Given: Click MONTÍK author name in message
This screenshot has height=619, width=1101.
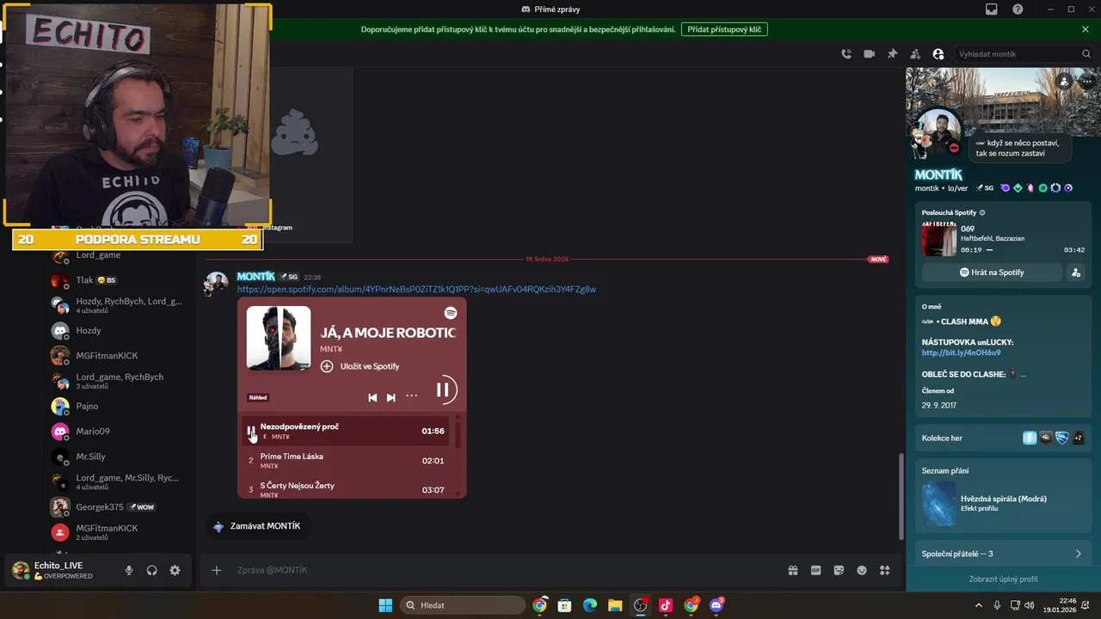Looking at the screenshot, I should 255,277.
